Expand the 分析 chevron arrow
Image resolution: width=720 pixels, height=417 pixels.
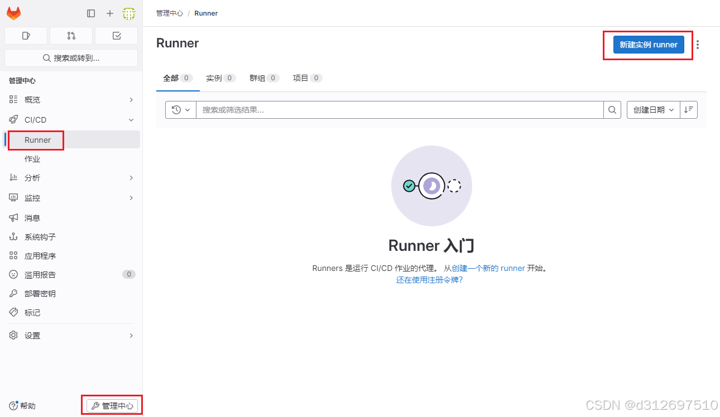tap(131, 178)
